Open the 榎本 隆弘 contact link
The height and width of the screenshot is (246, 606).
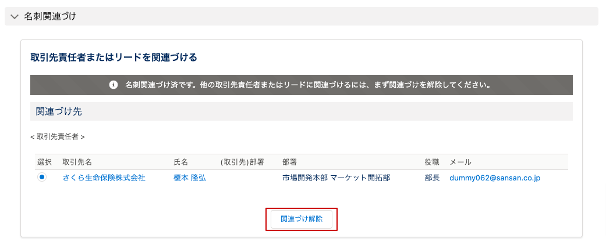point(190,178)
